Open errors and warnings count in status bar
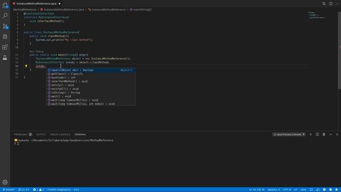The image size is (341, 192). [x=38, y=190]
